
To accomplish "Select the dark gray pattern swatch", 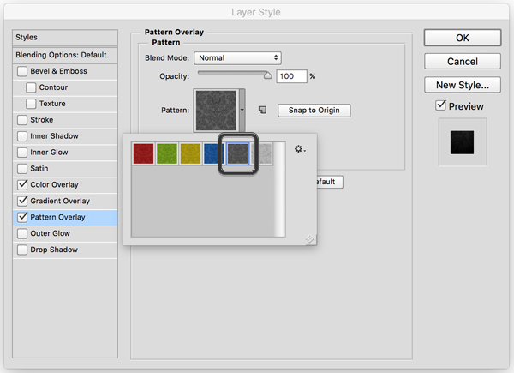I will coord(237,153).
